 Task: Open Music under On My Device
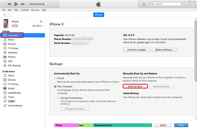pos(23,75)
